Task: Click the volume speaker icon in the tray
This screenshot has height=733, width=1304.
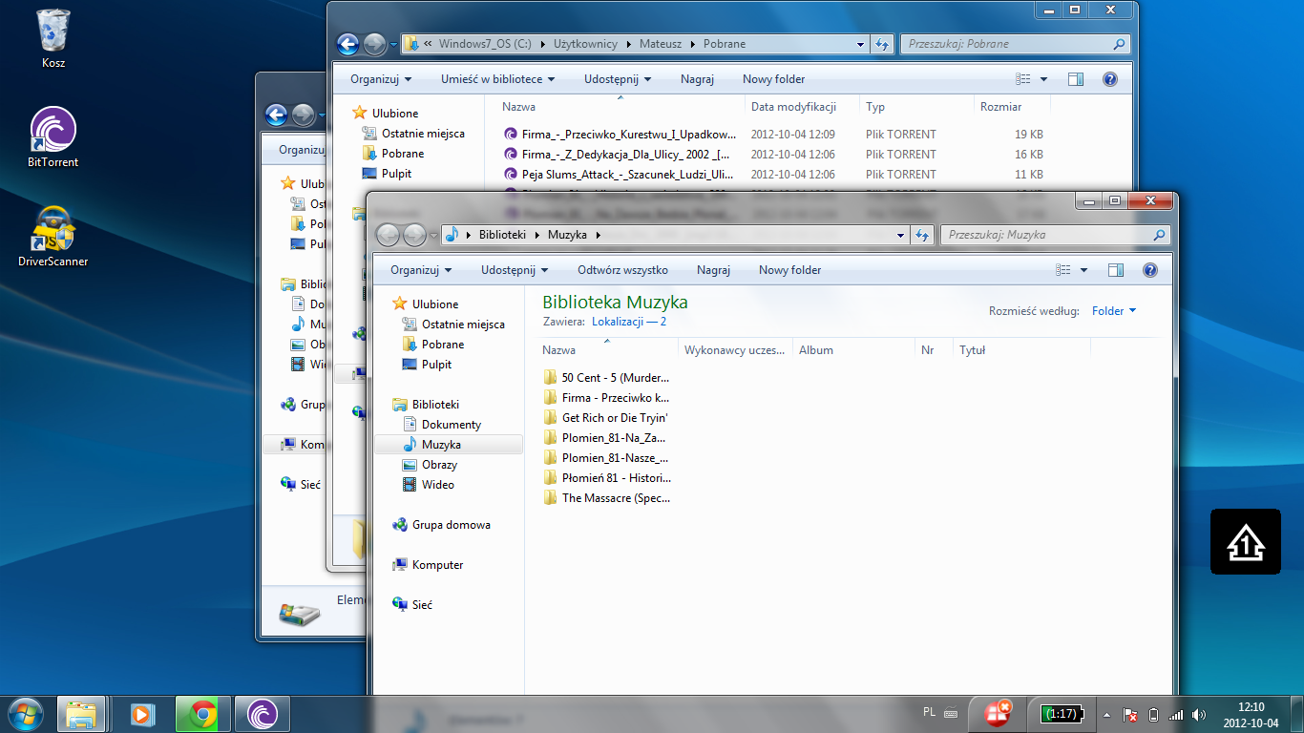Action: pyautogui.click(x=1199, y=714)
